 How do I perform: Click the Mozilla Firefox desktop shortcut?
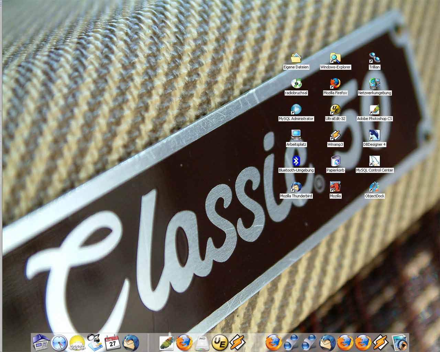click(x=335, y=87)
